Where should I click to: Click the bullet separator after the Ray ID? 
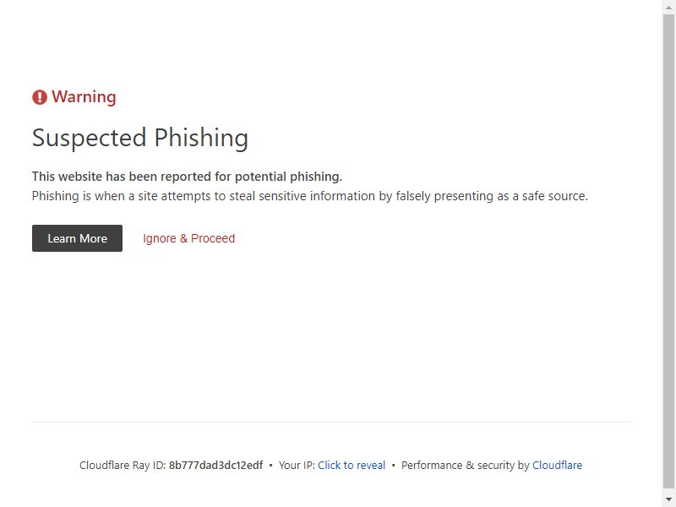(270, 466)
